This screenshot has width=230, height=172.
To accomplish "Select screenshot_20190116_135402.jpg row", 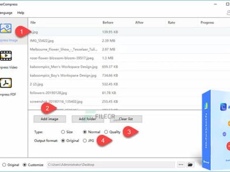I will point(115,102).
